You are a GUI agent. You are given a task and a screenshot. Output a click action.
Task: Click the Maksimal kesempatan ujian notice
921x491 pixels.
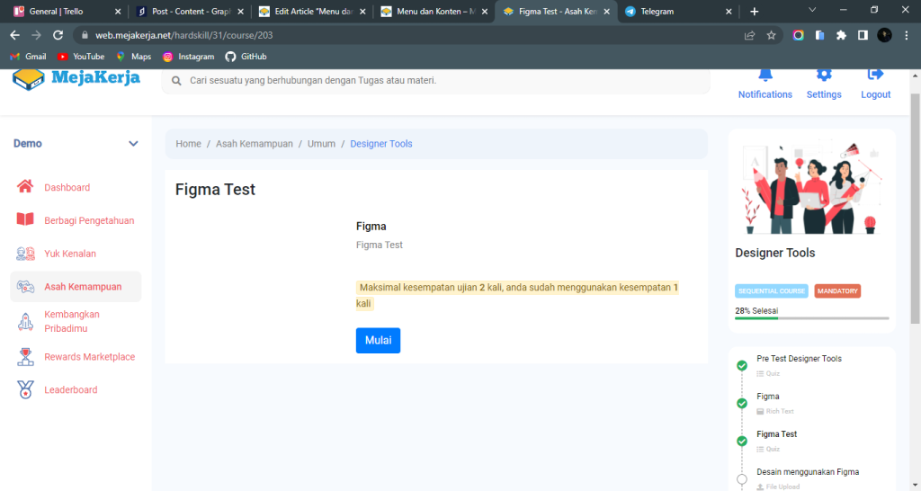pyautogui.click(x=517, y=296)
